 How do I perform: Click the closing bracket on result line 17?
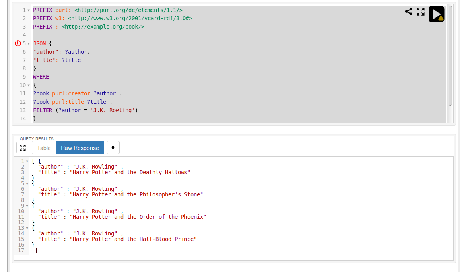(36, 250)
